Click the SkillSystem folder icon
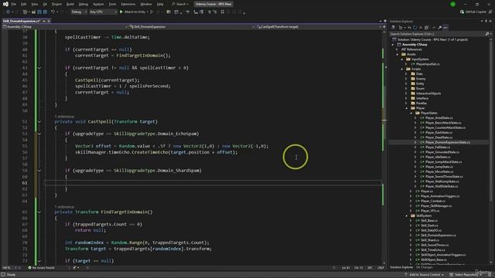 tap(412, 216)
